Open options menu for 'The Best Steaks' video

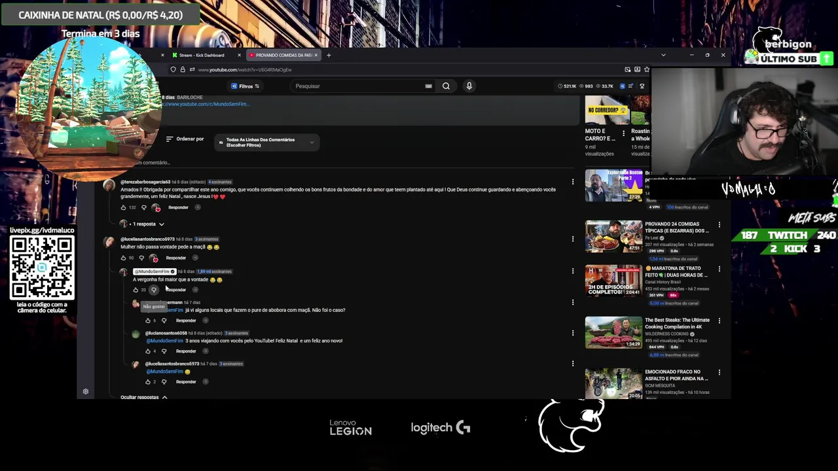[x=719, y=321]
